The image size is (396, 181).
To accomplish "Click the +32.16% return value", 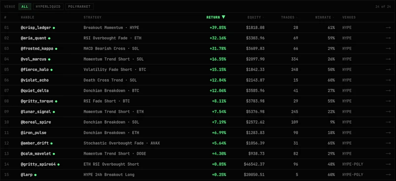I will pos(218,38).
